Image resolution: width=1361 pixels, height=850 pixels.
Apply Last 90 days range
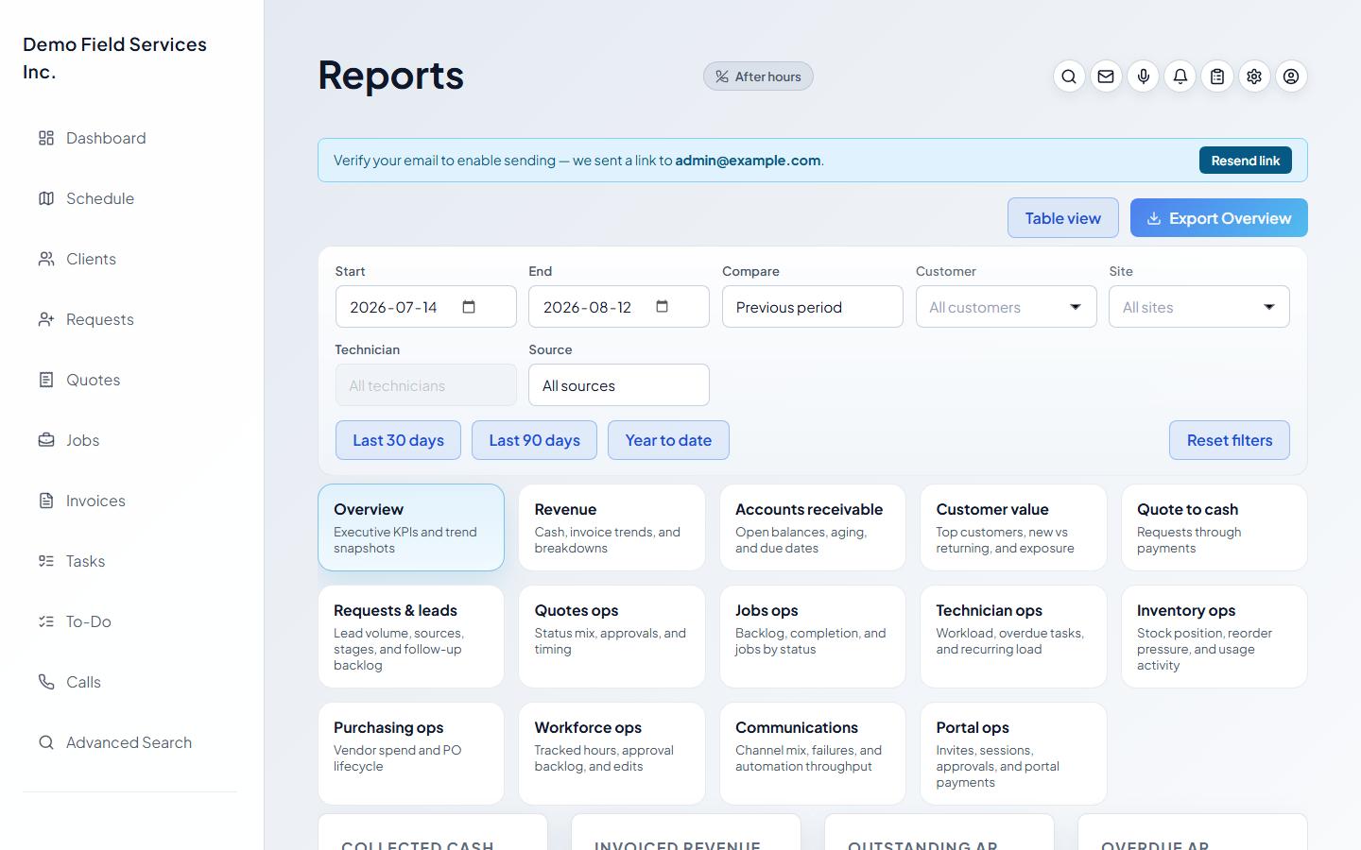click(534, 440)
